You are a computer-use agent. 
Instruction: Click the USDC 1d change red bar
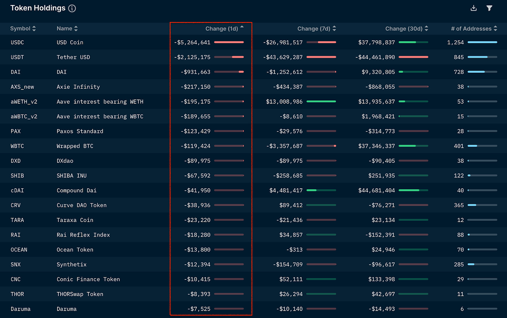229,42
